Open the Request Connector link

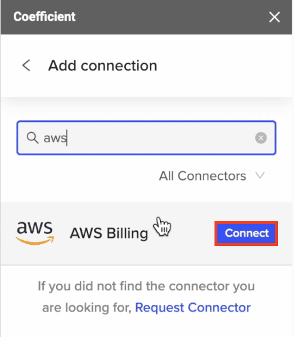(193, 307)
